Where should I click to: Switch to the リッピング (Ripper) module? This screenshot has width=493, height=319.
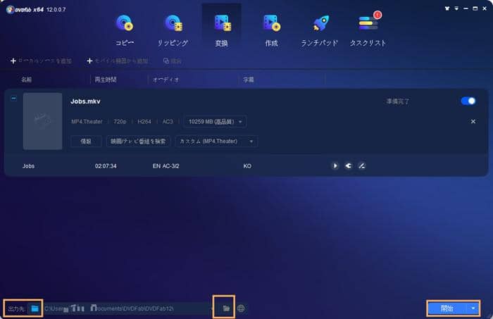(173, 31)
